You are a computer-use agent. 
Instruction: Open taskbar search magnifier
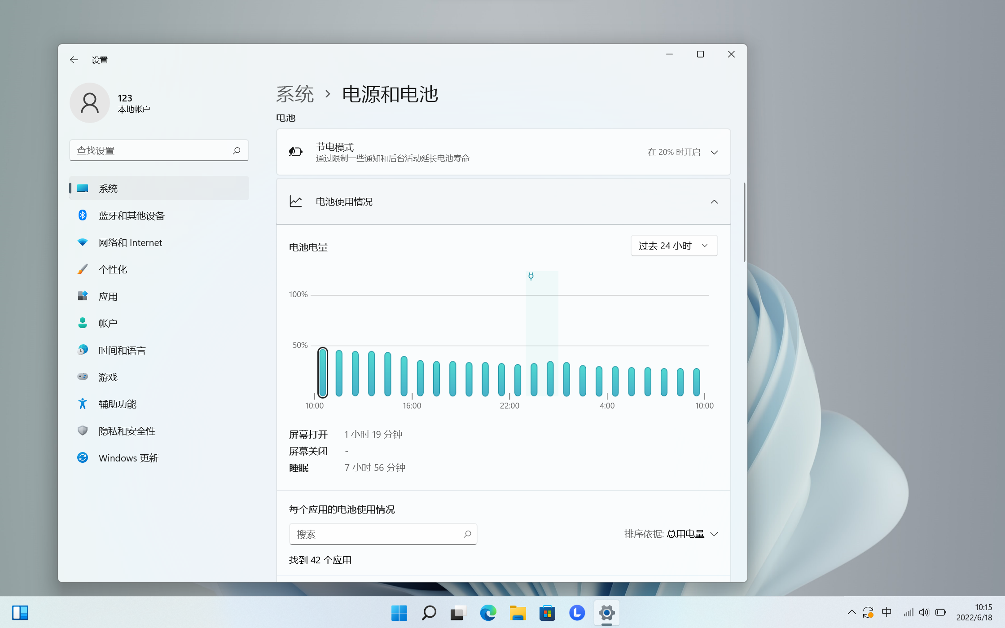[x=429, y=613]
